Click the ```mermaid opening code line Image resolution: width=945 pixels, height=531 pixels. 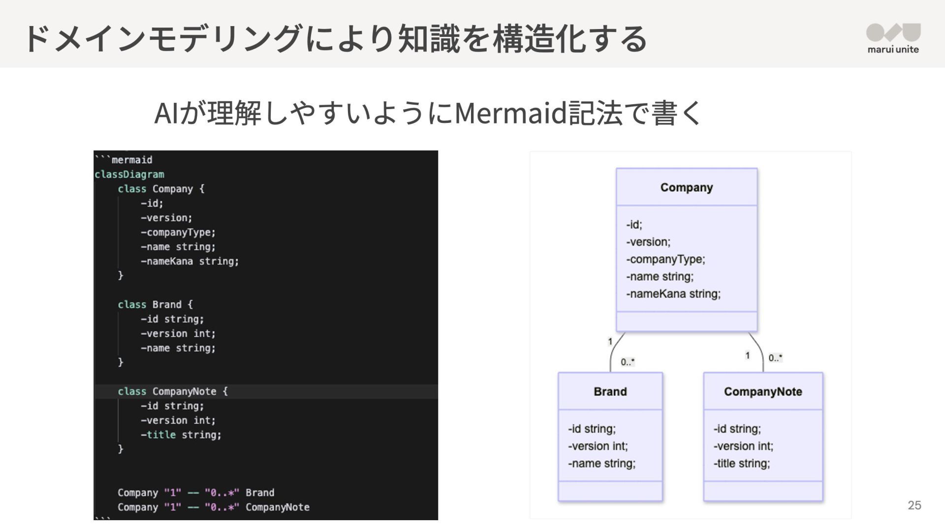[x=124, y=160]
